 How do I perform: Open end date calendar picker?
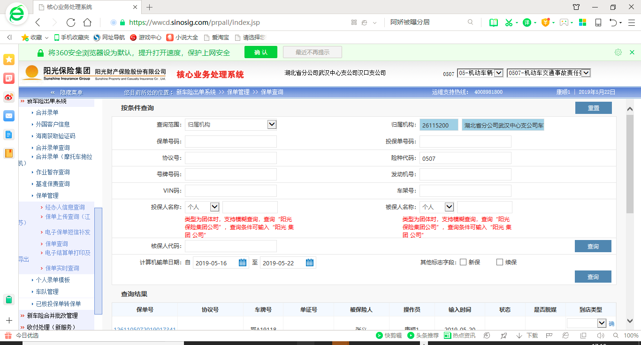coord(310,262)
